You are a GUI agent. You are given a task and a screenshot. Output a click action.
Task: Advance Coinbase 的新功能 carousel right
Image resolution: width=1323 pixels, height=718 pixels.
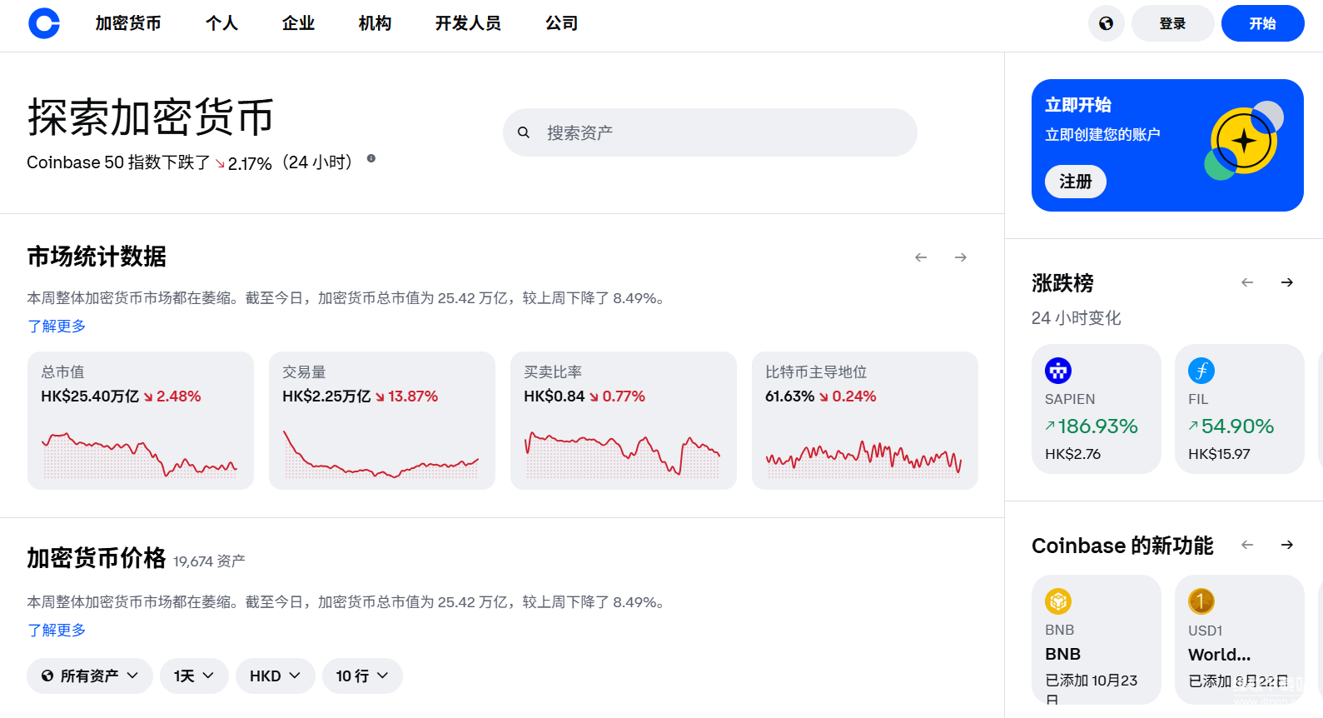(1287, 545)
